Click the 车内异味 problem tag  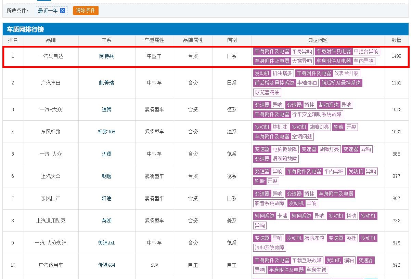tap(334, 171)
